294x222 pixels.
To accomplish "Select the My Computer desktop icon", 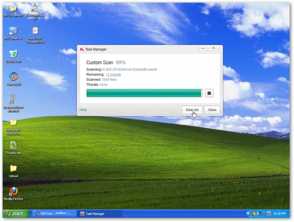I will tap(13, 33).
